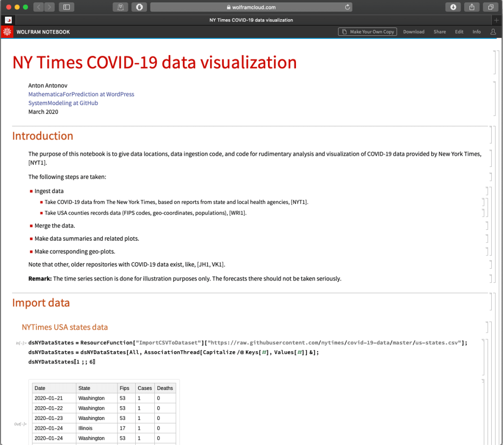Click the padlock icon in address bar

229,7
